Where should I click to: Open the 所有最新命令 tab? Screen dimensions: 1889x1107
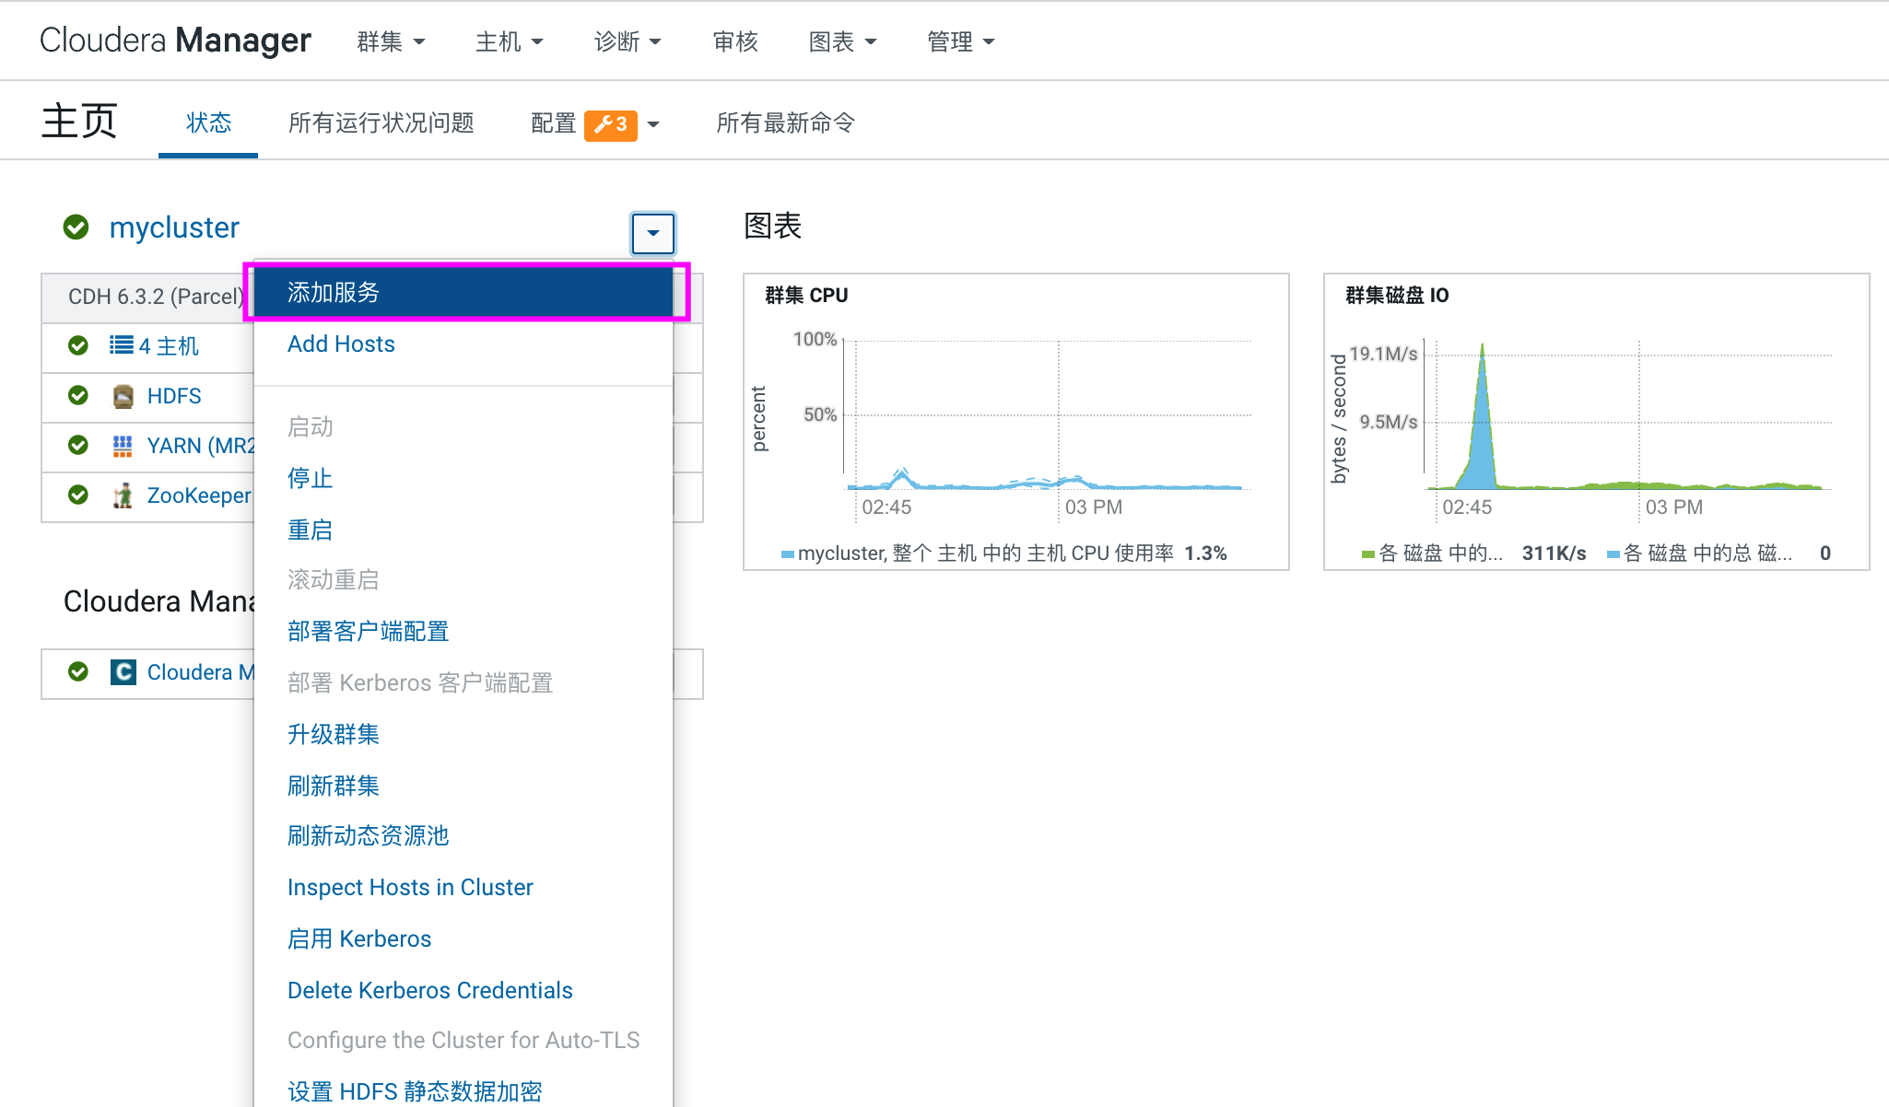click(x=785, y=123)
